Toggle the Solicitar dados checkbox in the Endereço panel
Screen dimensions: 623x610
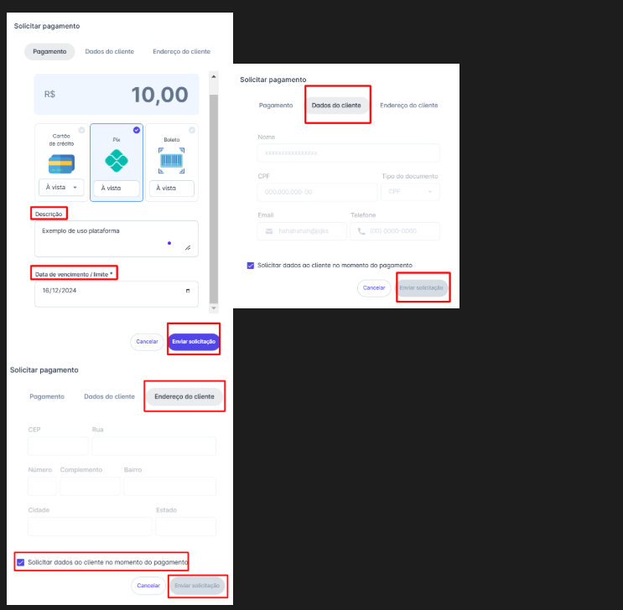(x=21, y=561)
